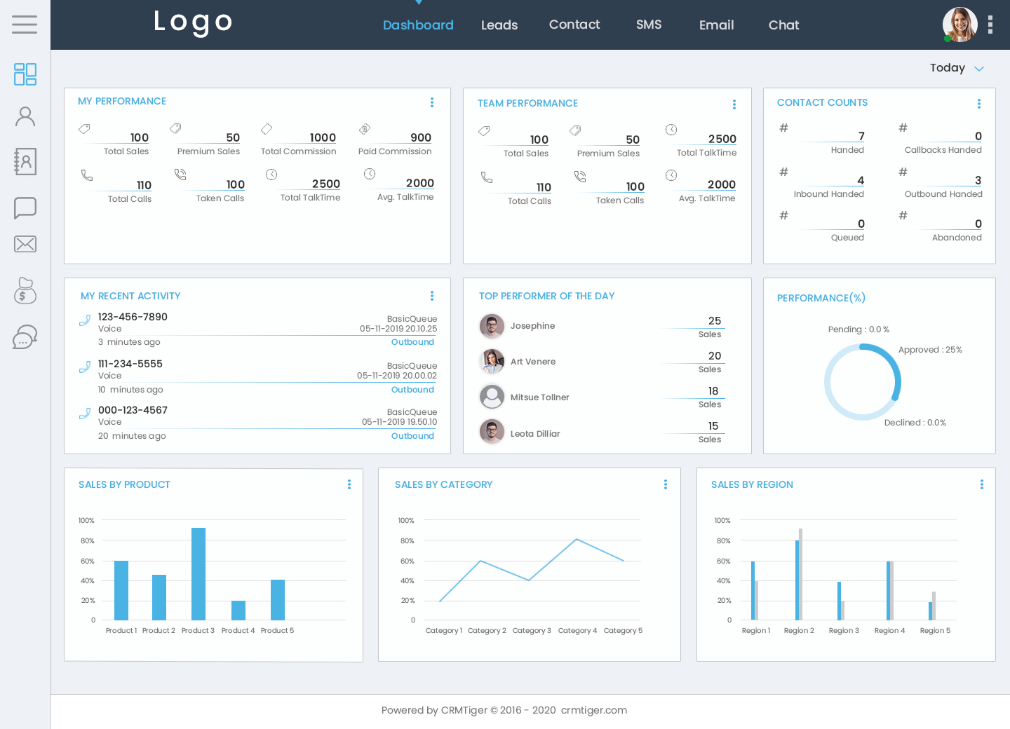Open My Performance options menu
This screenshot has width=1010, height=729.
pyautogui.click(x=432, y=102)
